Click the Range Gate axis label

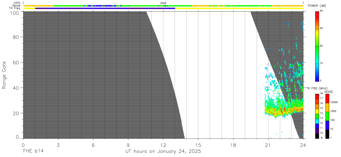click(4, 75)
